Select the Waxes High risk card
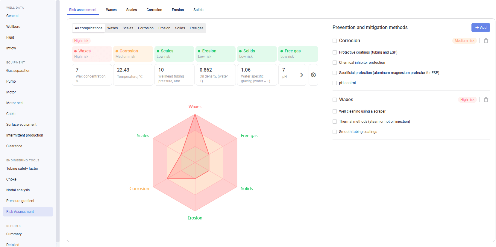Image resolution: width=496 pixels, height=247 pixels. (x=92, y=54)
